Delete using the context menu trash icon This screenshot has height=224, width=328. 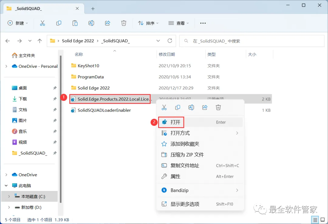[x=218, y=107]
